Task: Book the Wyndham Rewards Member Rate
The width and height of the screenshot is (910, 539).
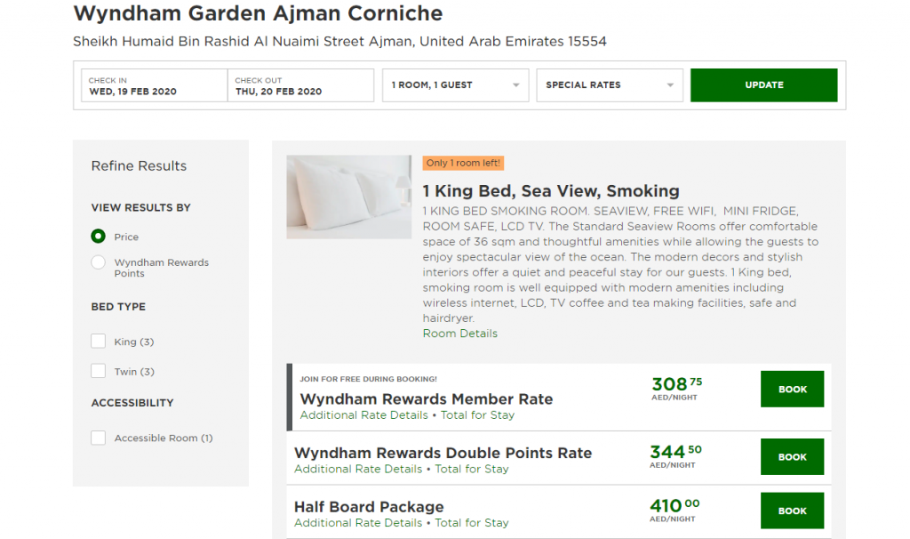Action: point(792,389)
